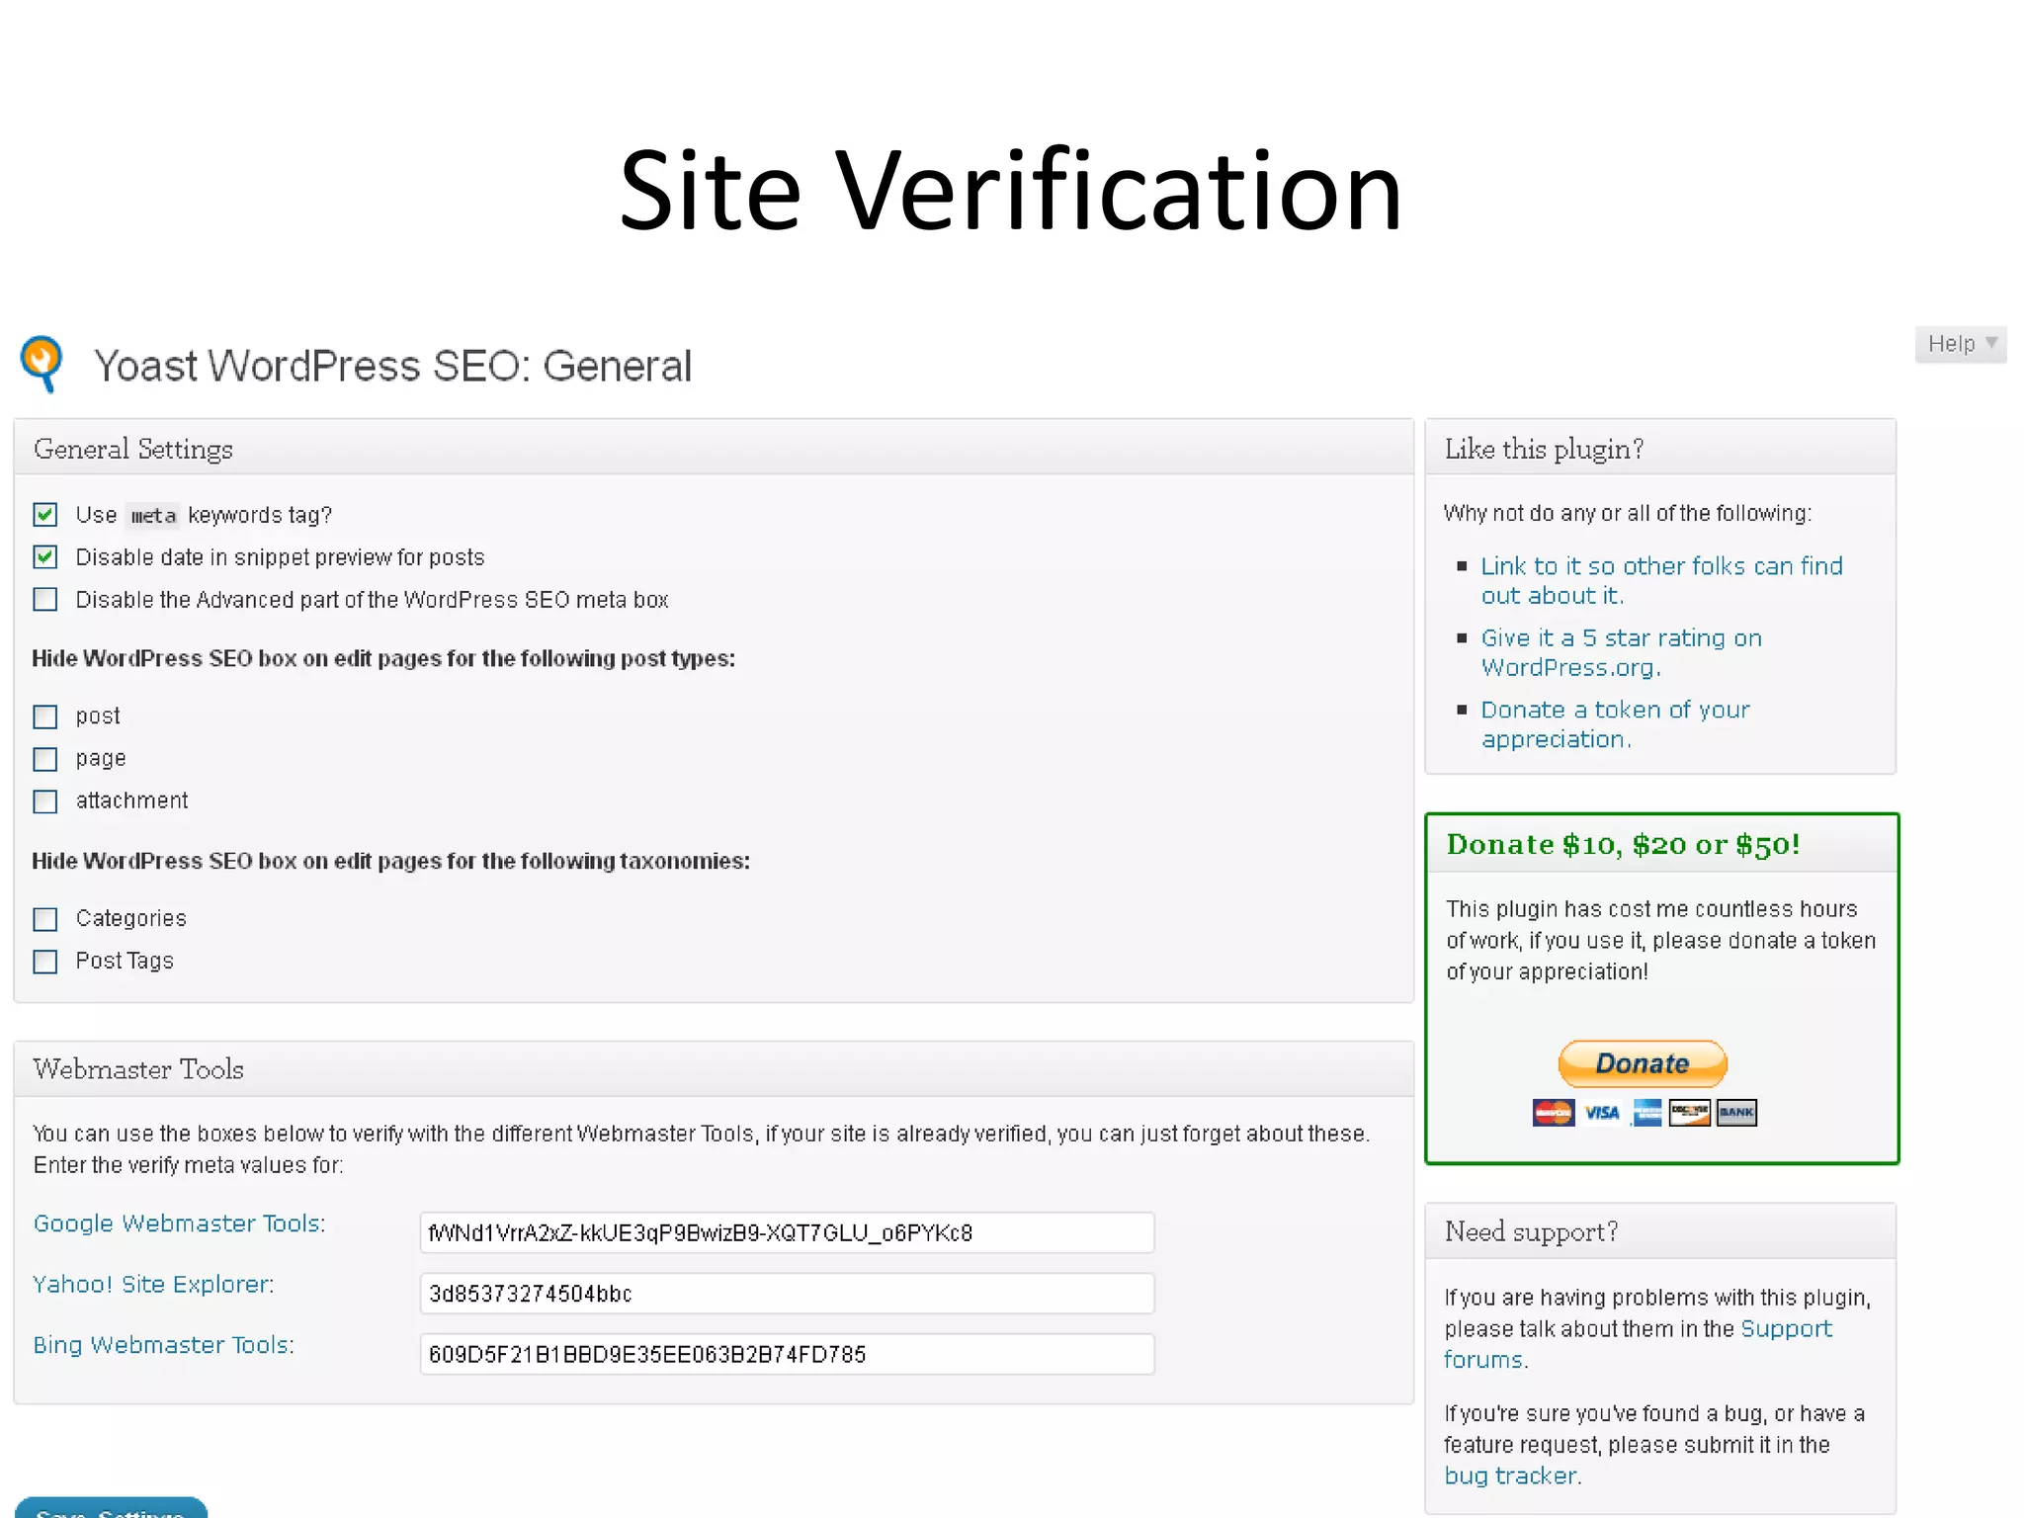Image resolution: width=2024 pixels, height=1518 pixels.
Task: Tick the Post Tags taxonomy checkbox
Action: (x=45, y=962)
